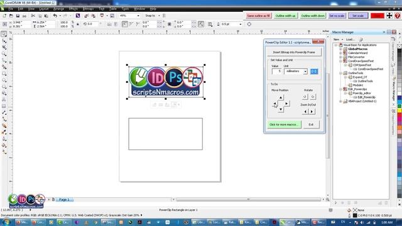Expand VBAProject (Untitled-1) node
The height and width of the screenshot is (226, 402).
point(340,101)
